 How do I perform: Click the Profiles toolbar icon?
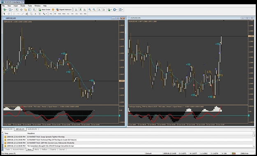pos(10,10)
